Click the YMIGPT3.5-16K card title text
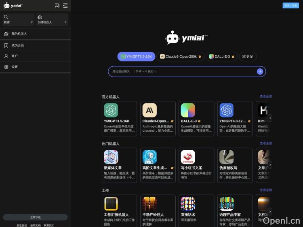 point(116,121)
